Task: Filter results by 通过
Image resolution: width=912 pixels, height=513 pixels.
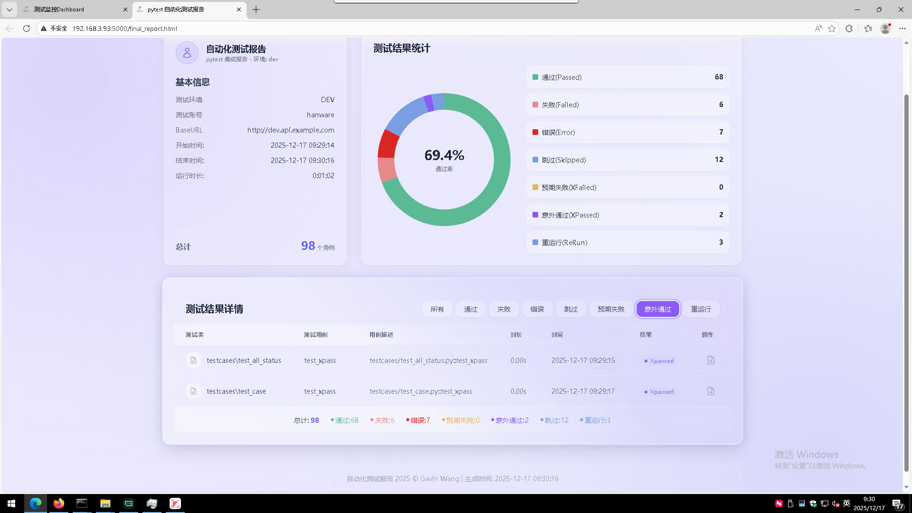Action: tap(471, 309)
